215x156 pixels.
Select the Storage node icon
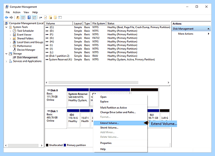10,54
